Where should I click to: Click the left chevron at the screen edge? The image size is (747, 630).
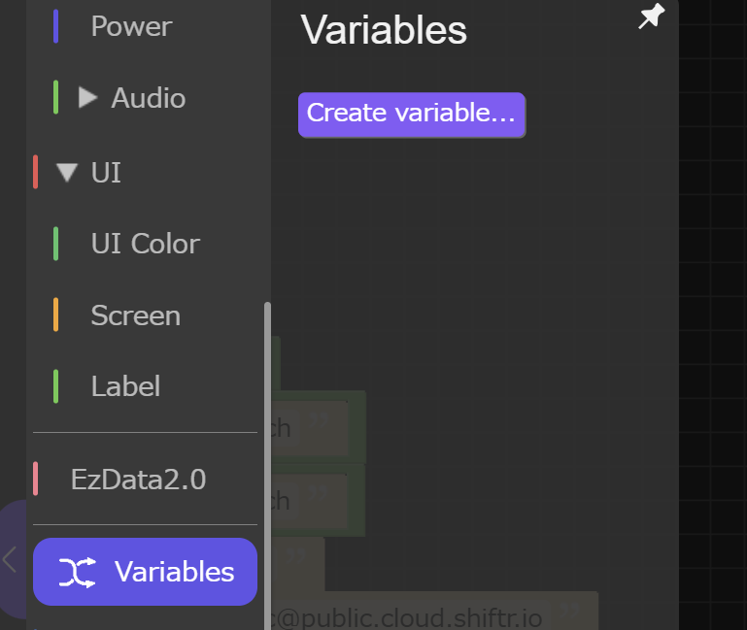click(x=10, y=559)
